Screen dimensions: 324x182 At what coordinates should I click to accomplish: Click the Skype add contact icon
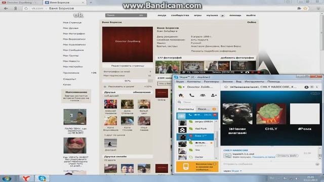(x=214, y=96)
